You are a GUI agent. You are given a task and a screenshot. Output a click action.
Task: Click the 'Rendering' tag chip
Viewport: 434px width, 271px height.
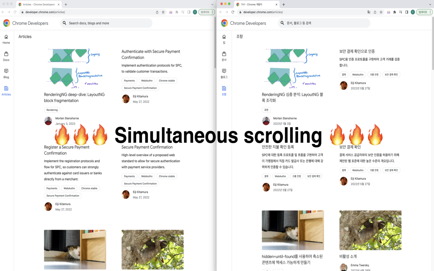tap(52, 110)
